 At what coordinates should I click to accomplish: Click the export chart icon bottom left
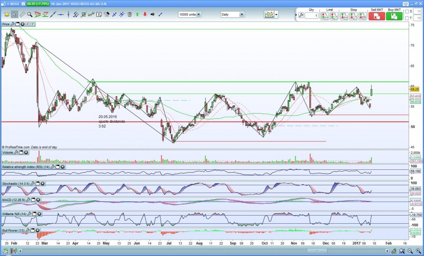pyautogui.click(x=5, y=251)
